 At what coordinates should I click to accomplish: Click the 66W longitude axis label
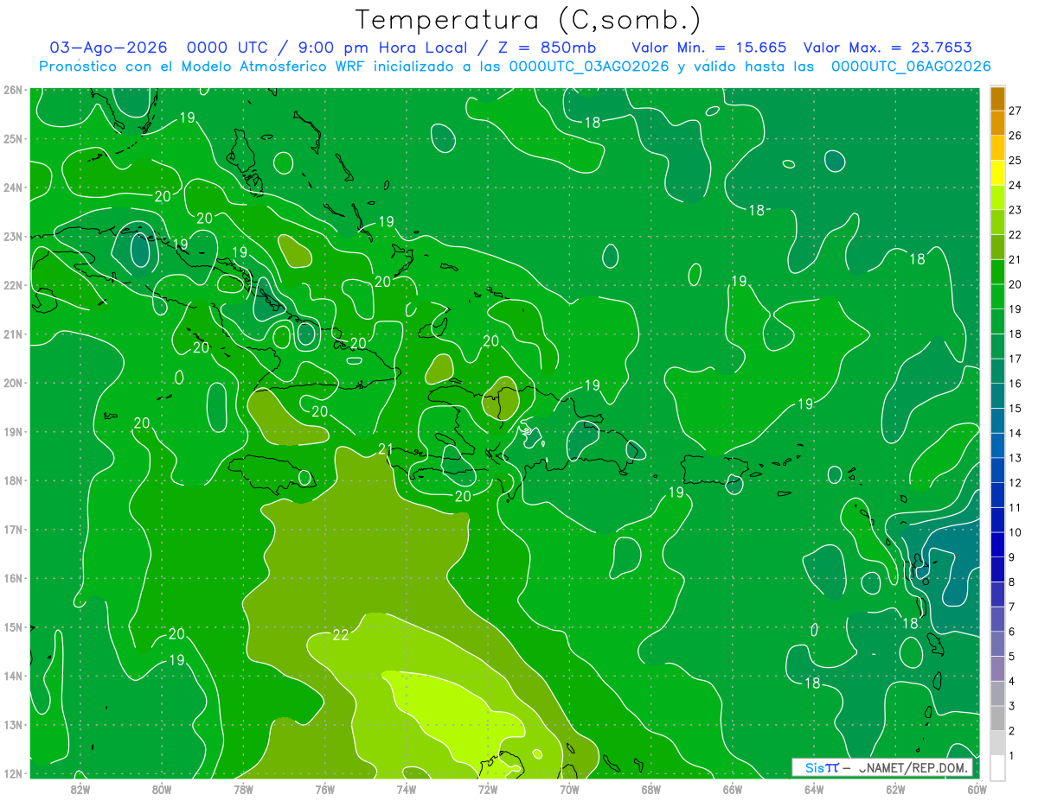(733, 789)
